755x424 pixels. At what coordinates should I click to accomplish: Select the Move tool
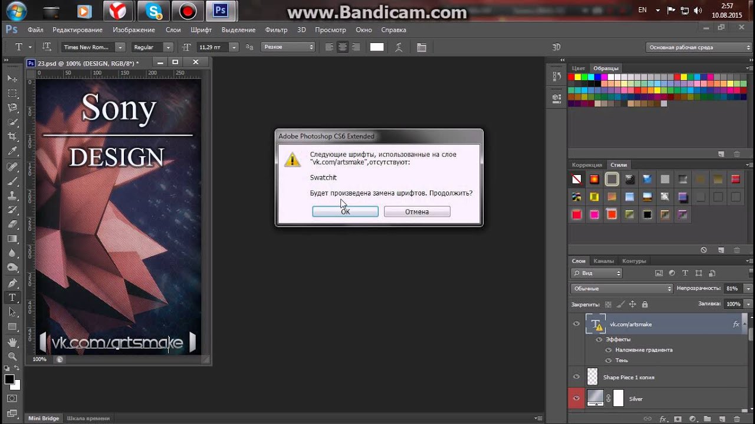click(x=12, y=78)
